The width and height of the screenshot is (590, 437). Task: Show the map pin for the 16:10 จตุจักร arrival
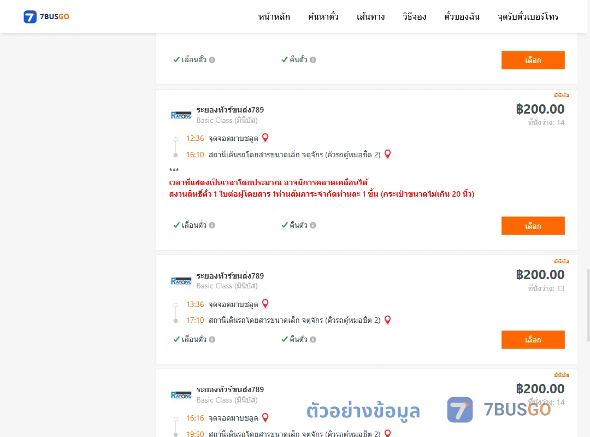coord(387,154)
